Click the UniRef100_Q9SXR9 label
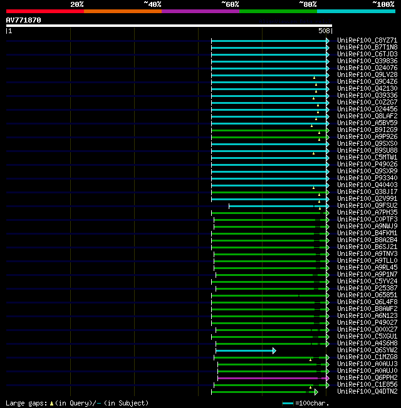 (367, 171)
